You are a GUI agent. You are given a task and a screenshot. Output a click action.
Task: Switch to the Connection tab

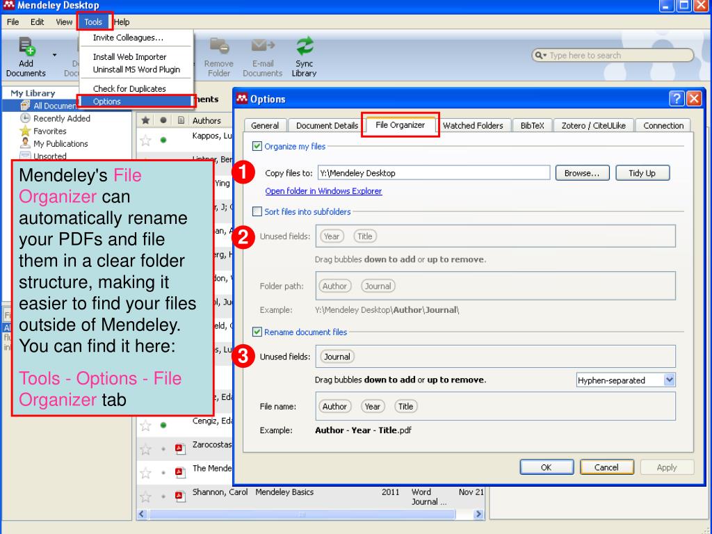663,126
